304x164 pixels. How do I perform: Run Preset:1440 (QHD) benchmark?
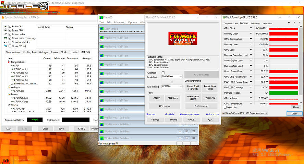tap(210, 88)
